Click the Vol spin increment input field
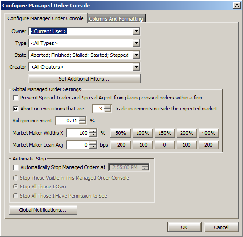The height and width of the screenshot is (237, 243). 67,121
